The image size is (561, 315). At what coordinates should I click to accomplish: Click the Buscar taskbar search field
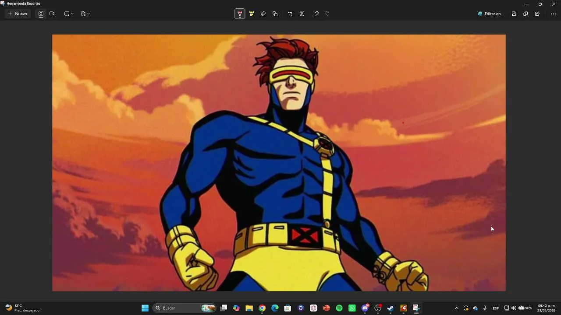(x=185, y=308)
